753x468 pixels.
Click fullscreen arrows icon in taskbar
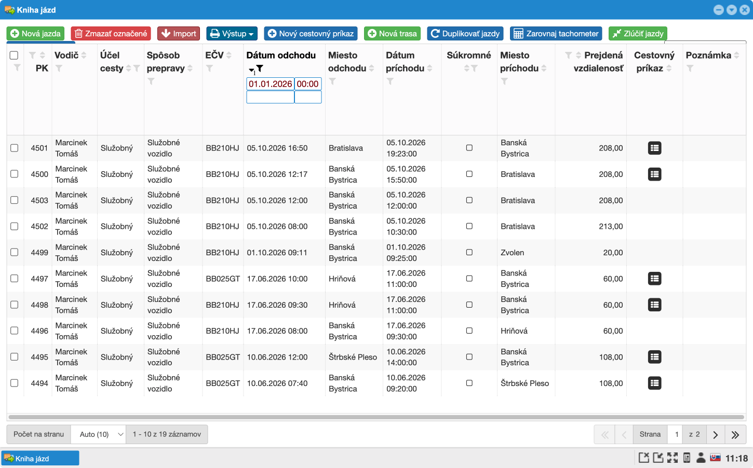click(673, 458)
